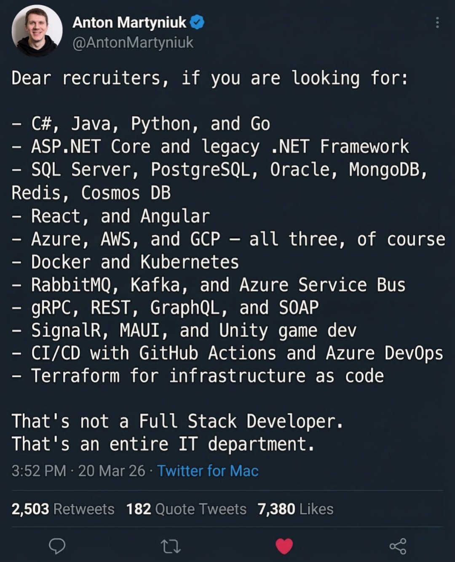The height and width of the screenshot is (562, 455).
Task: Open the @AntonMartyniuk handle
Action: coord(133,43)
